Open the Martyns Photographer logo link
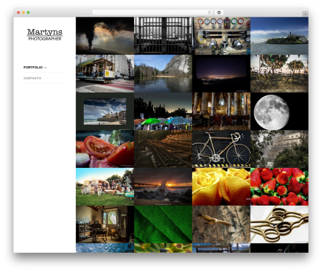322x272 pixels. (44, 35)
